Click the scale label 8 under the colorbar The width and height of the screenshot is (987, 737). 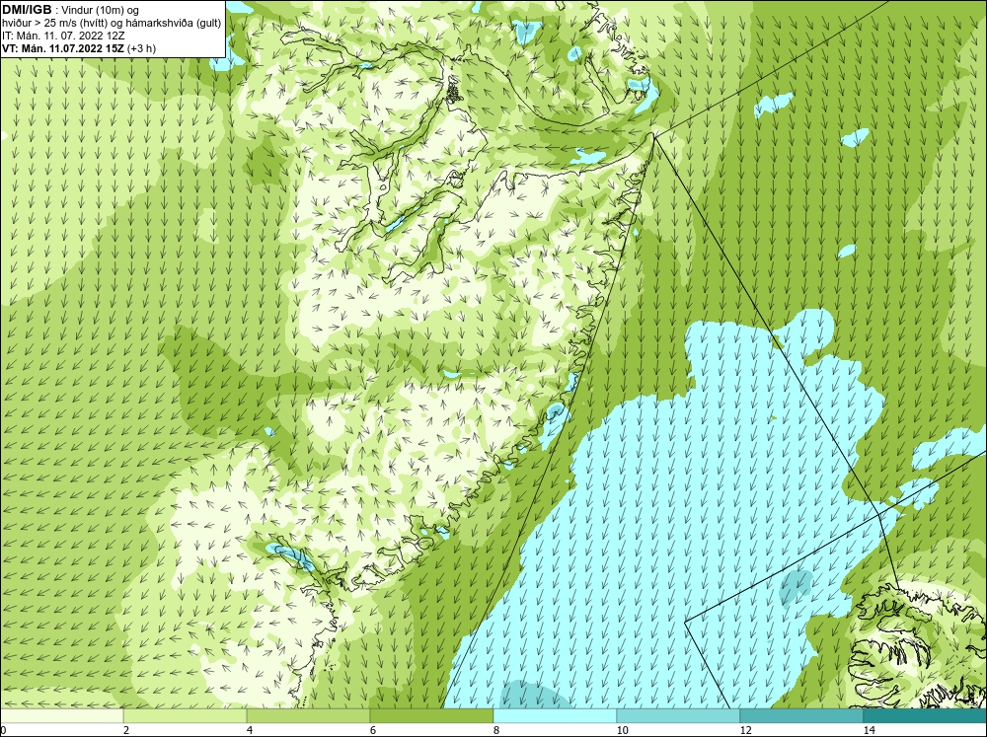tap(496, 730)
